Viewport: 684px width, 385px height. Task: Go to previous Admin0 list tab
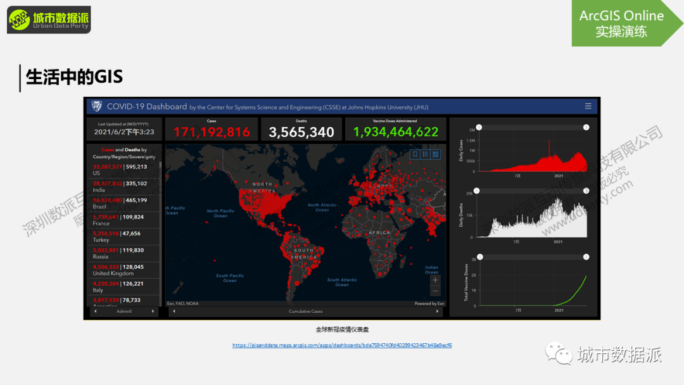click(96, 312)
